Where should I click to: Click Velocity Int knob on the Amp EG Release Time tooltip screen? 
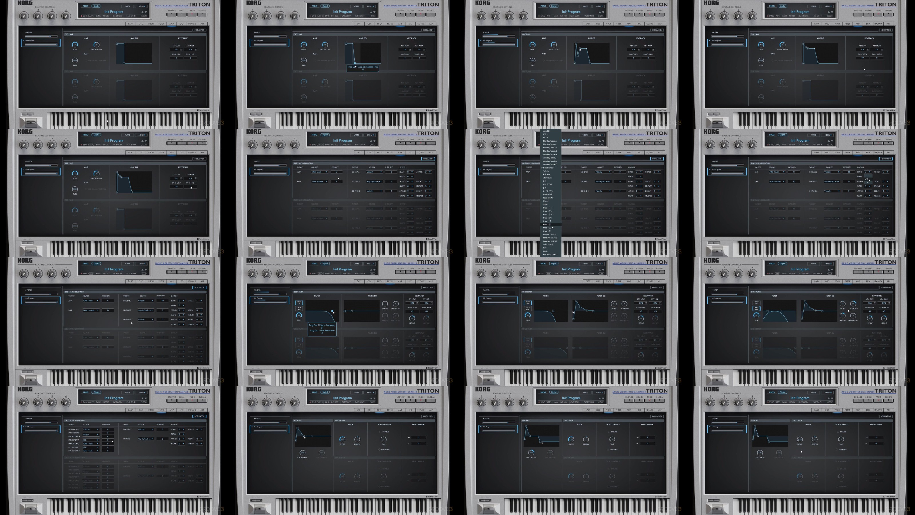325,44
